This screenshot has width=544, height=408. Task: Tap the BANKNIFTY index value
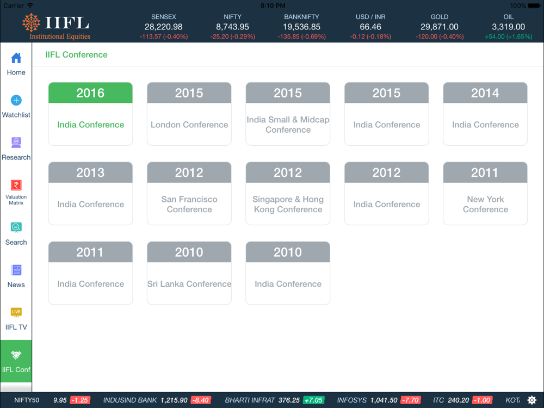301,27
